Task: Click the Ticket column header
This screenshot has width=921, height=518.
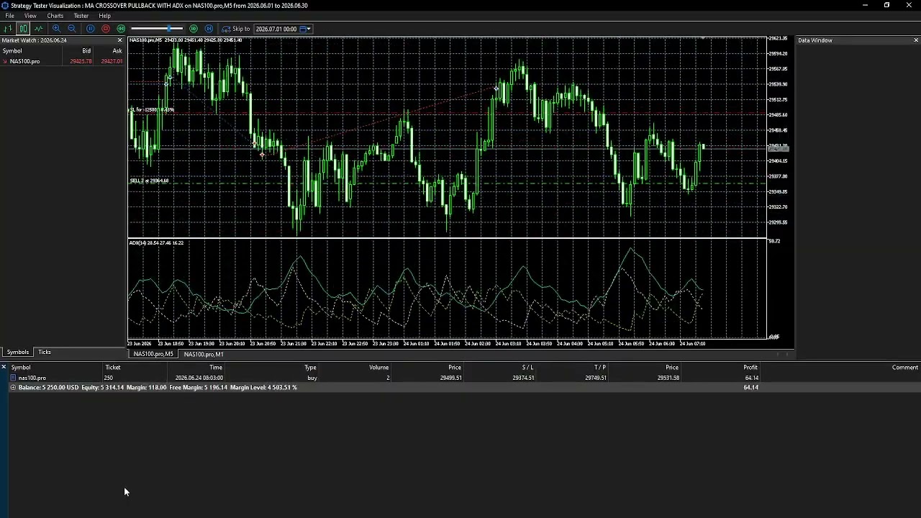Action: (113, 368)
